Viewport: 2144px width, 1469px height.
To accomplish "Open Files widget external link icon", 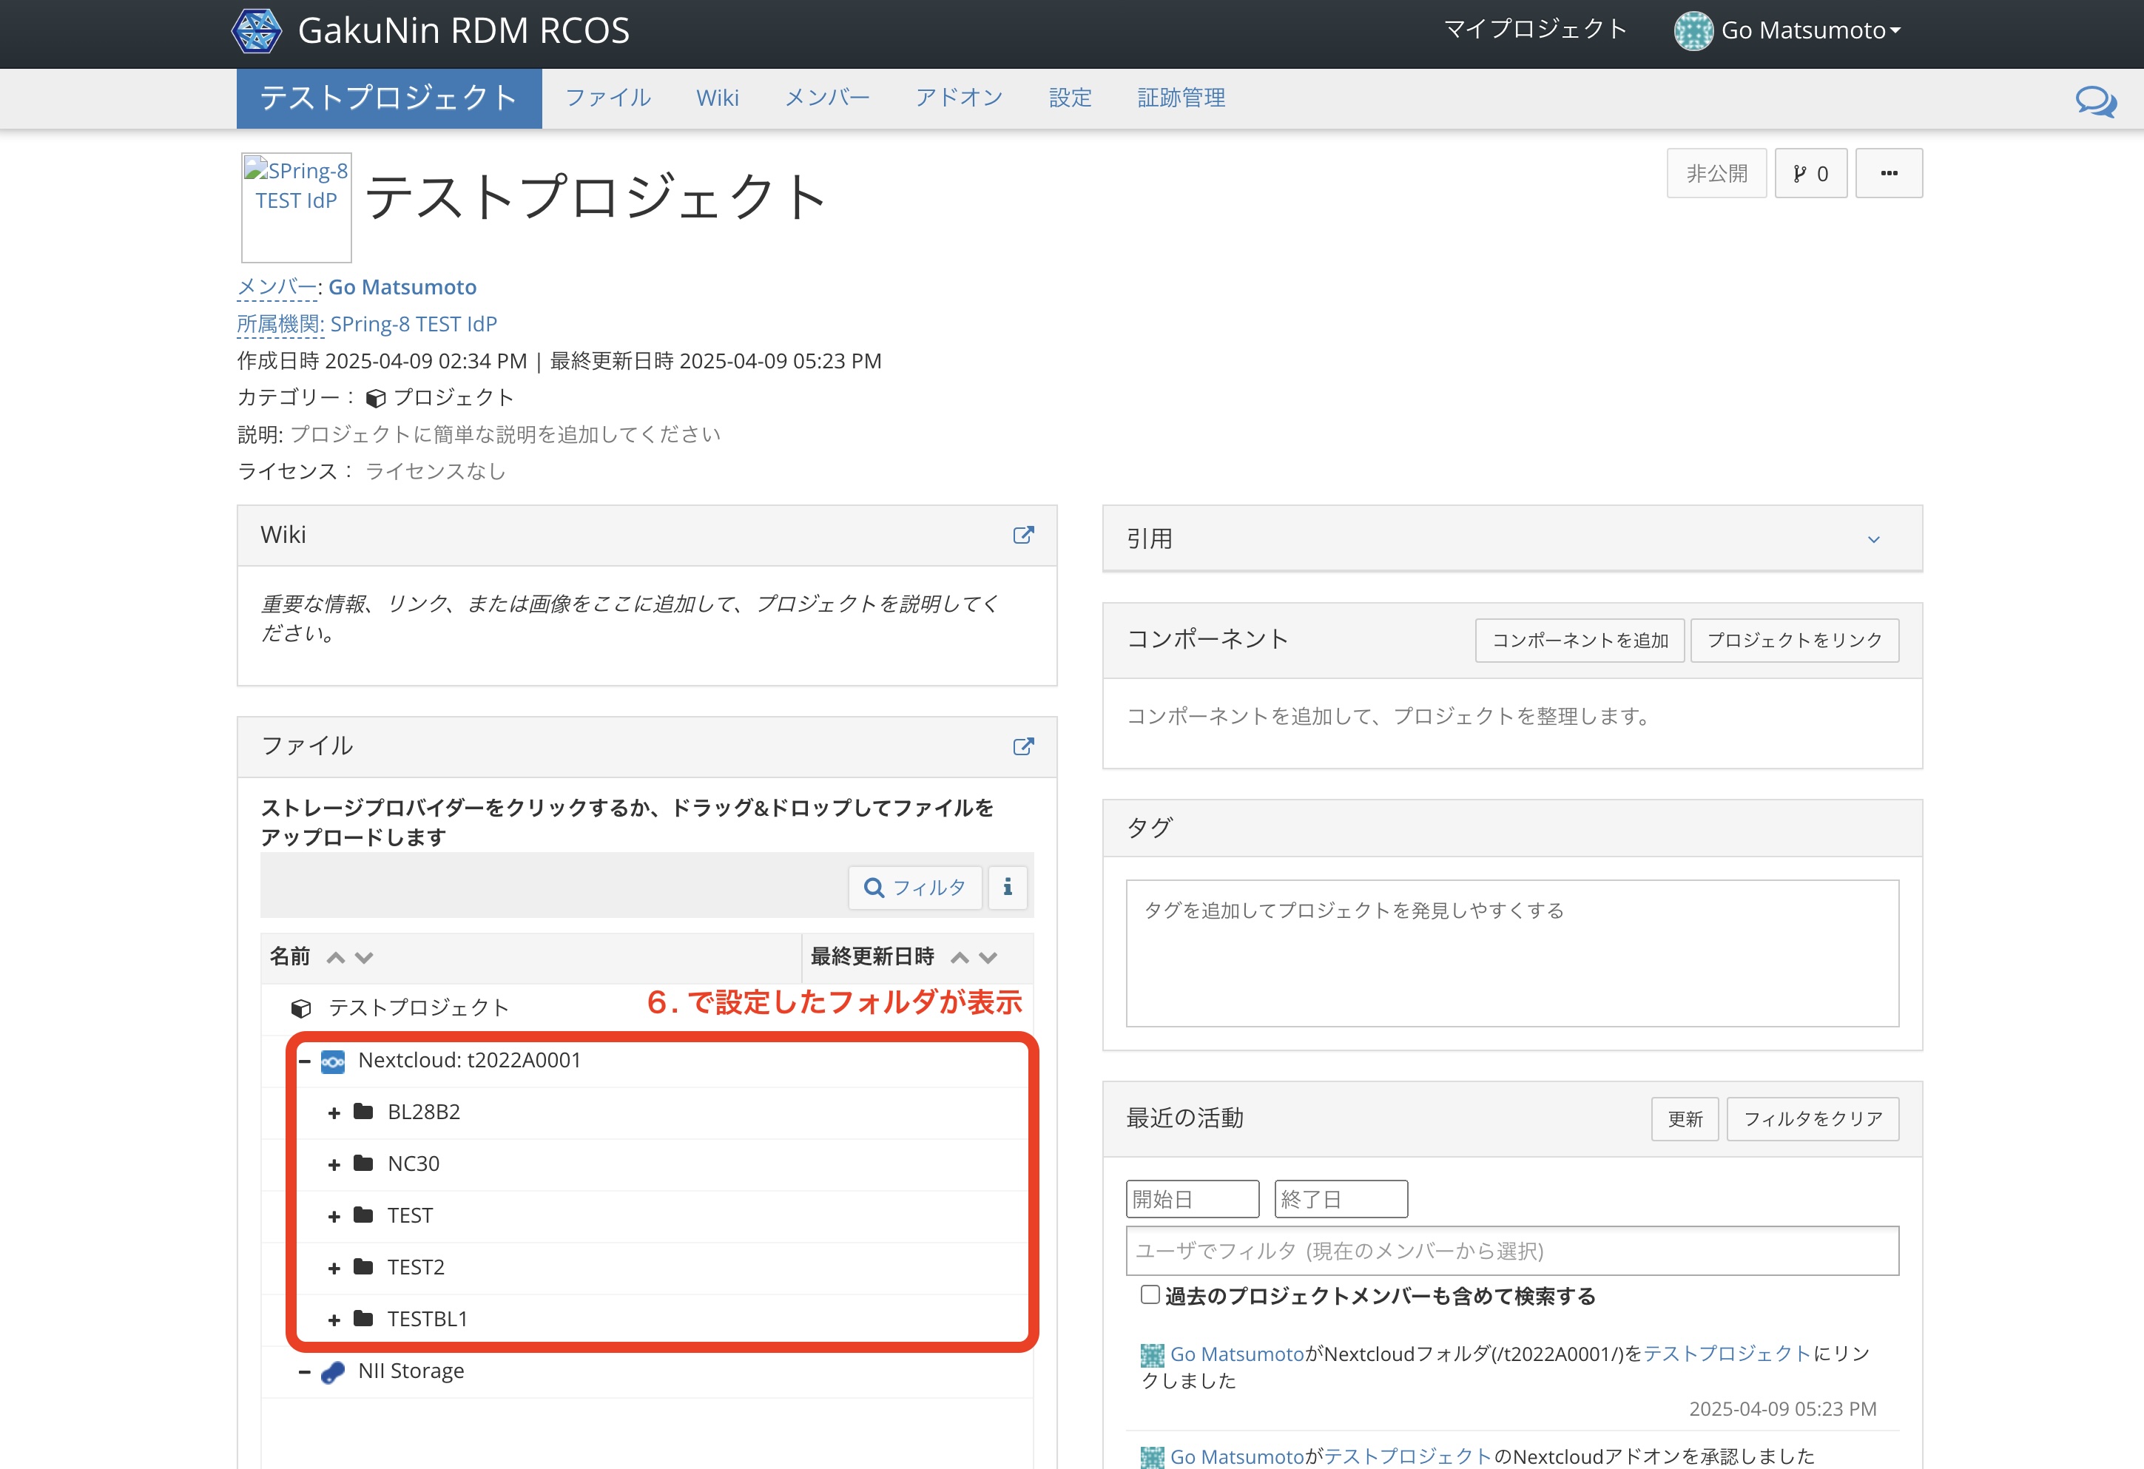I will (x=1023, y=746).
